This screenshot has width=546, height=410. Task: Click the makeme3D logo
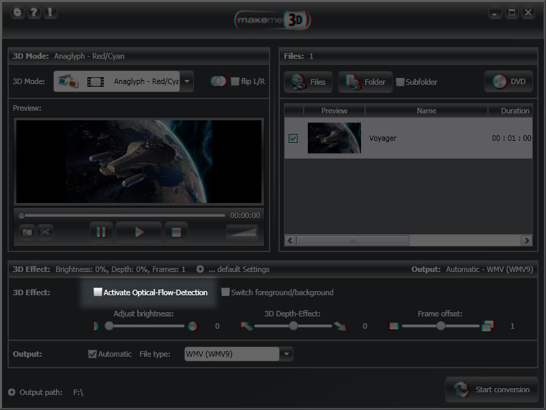pyautogui.click(x=272, y=20)
